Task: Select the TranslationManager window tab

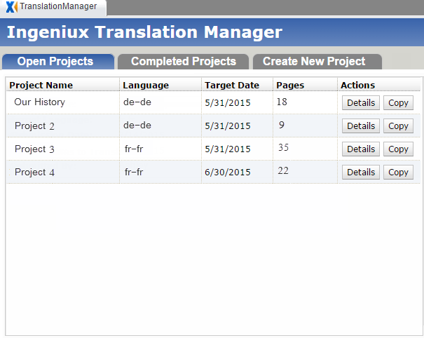Action: (53, 7)
